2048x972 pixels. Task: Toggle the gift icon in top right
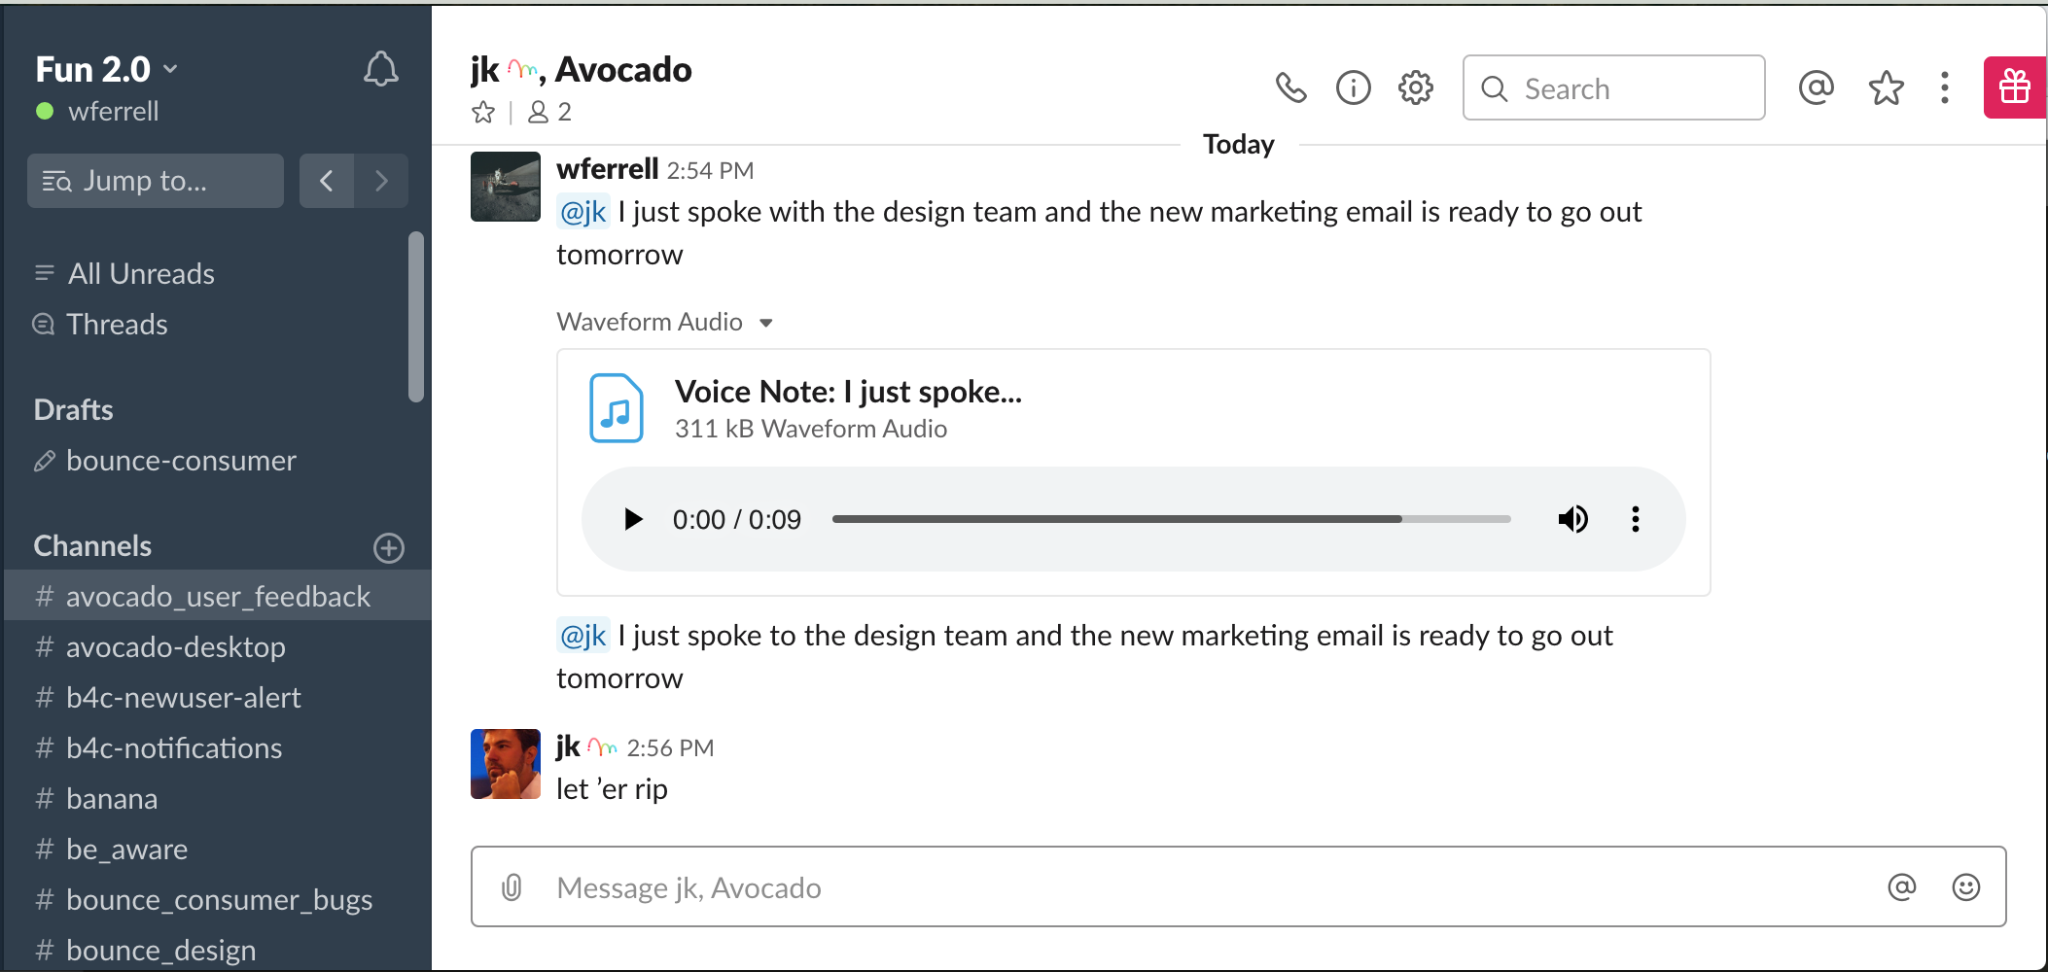tap(2014, 87)
